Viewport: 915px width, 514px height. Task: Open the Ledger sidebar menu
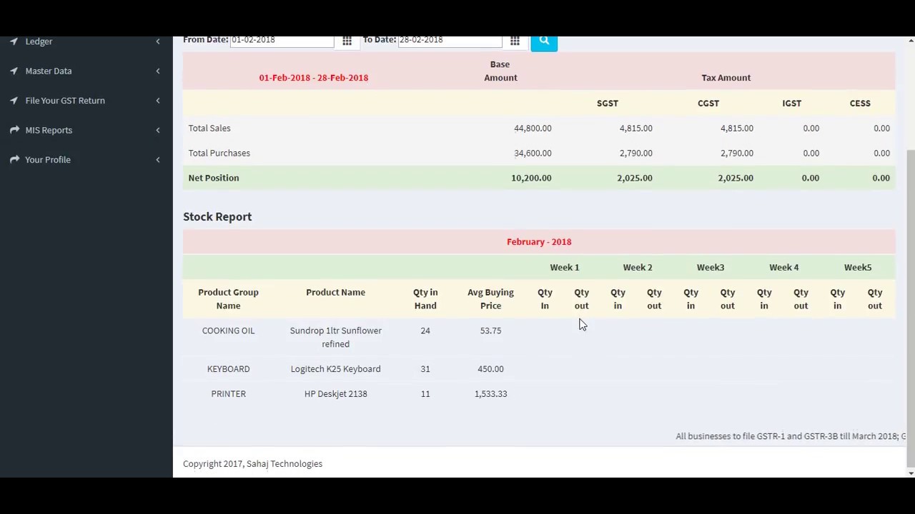[39, 41]
